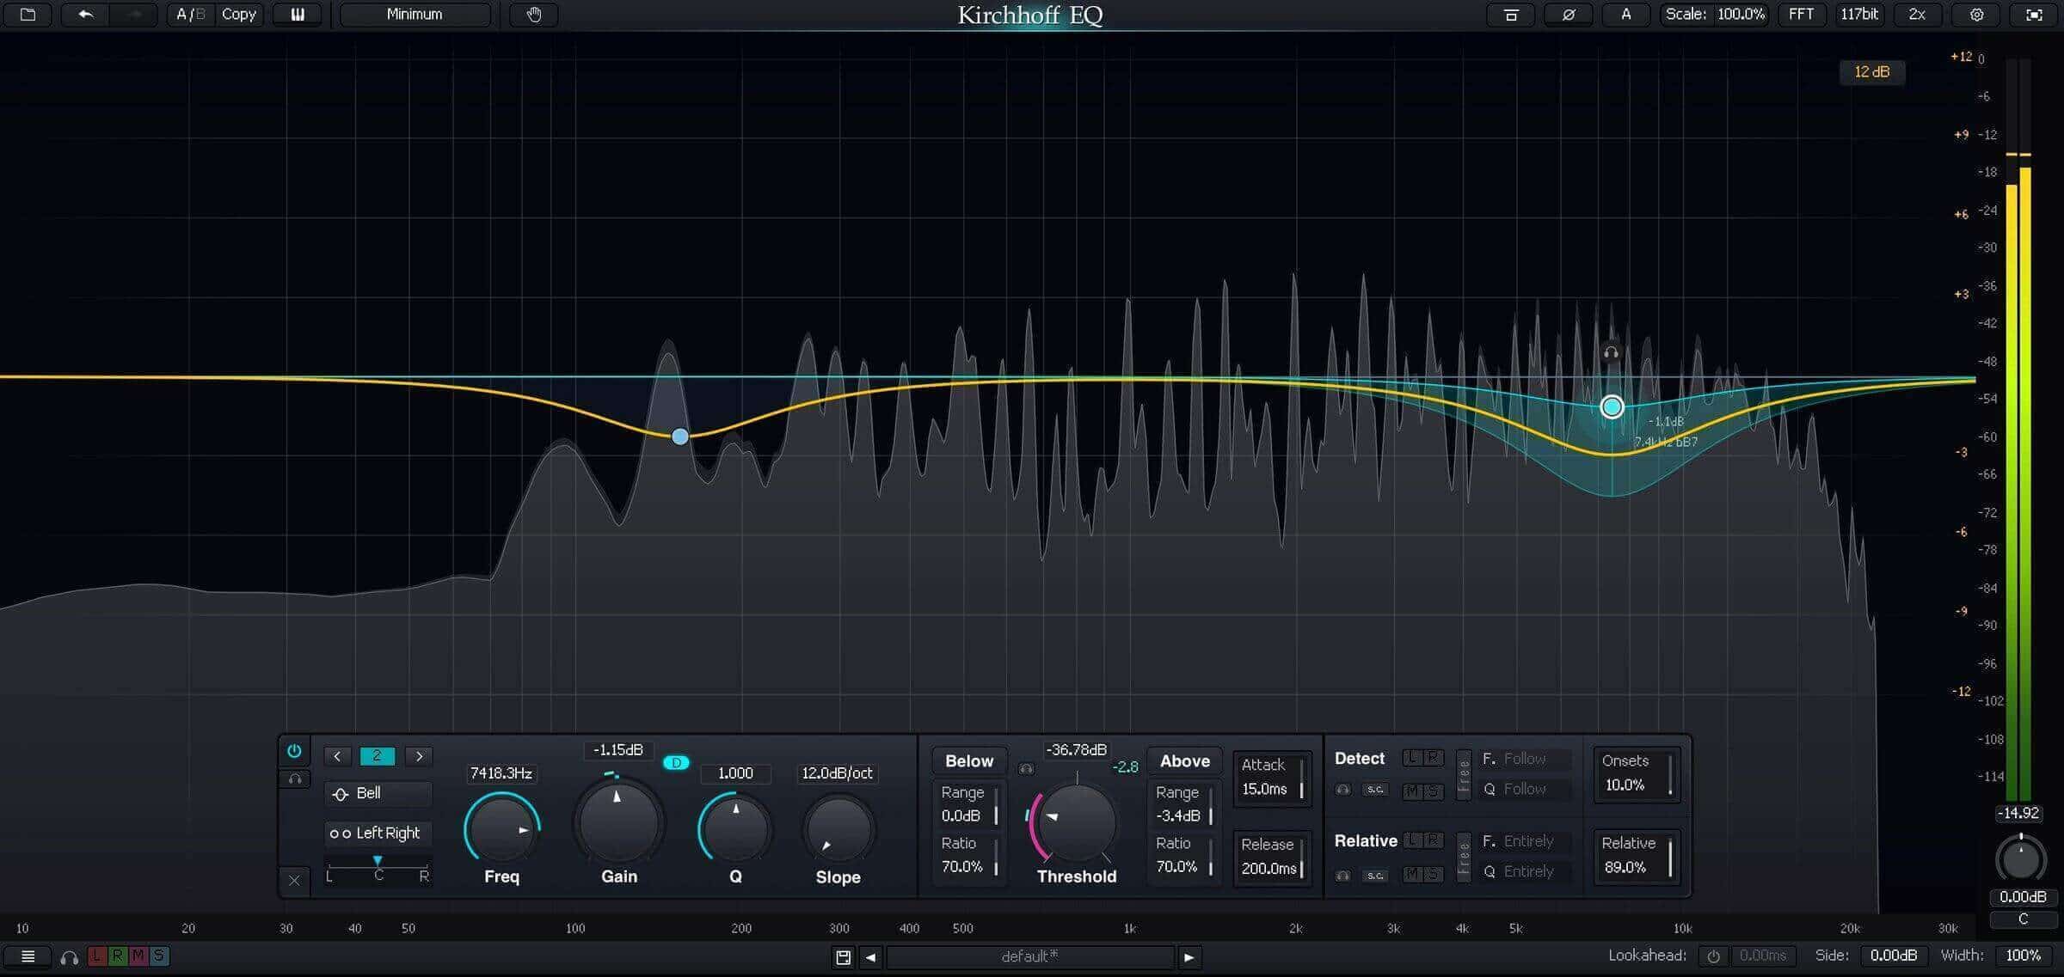Toggle the auto gain A button

(x=1625, y=15)
